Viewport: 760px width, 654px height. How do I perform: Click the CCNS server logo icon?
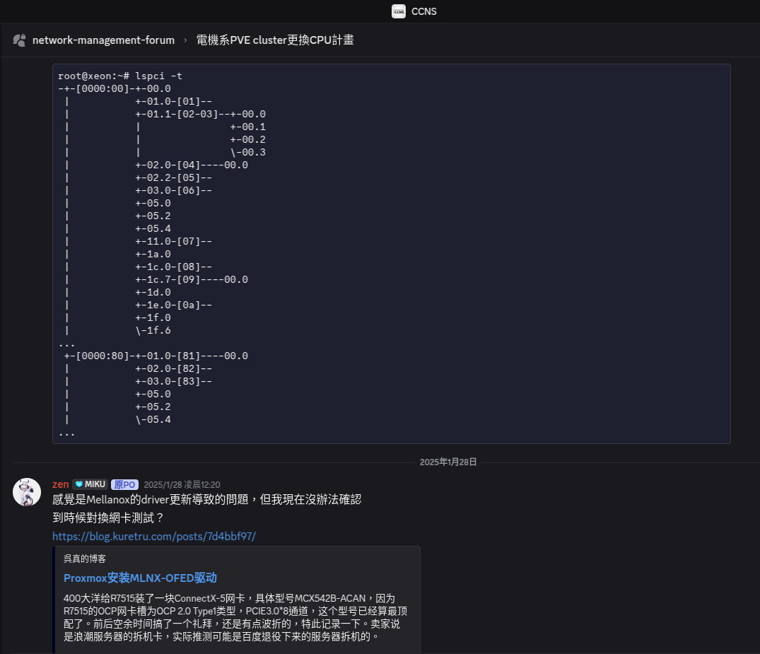pyautogui.click(x=399, y=11)
